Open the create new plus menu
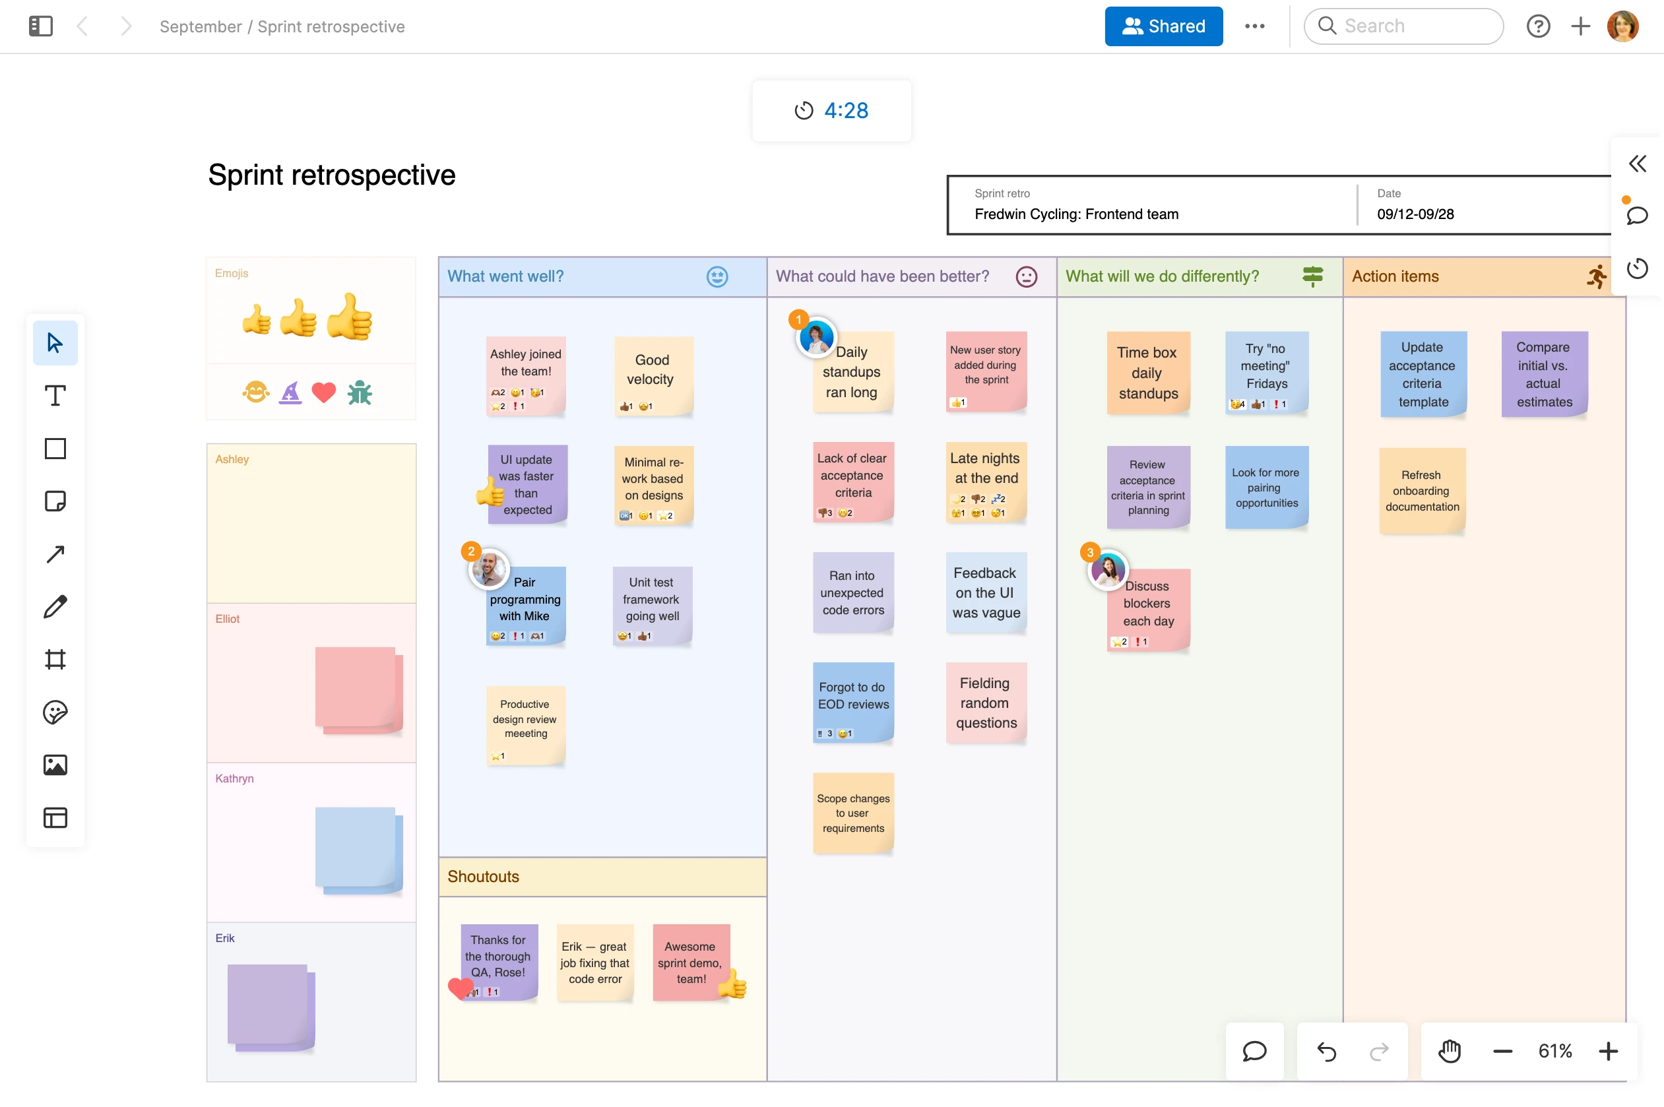This screenshot has width=1664, height=1107. (x=1580, y=27)
